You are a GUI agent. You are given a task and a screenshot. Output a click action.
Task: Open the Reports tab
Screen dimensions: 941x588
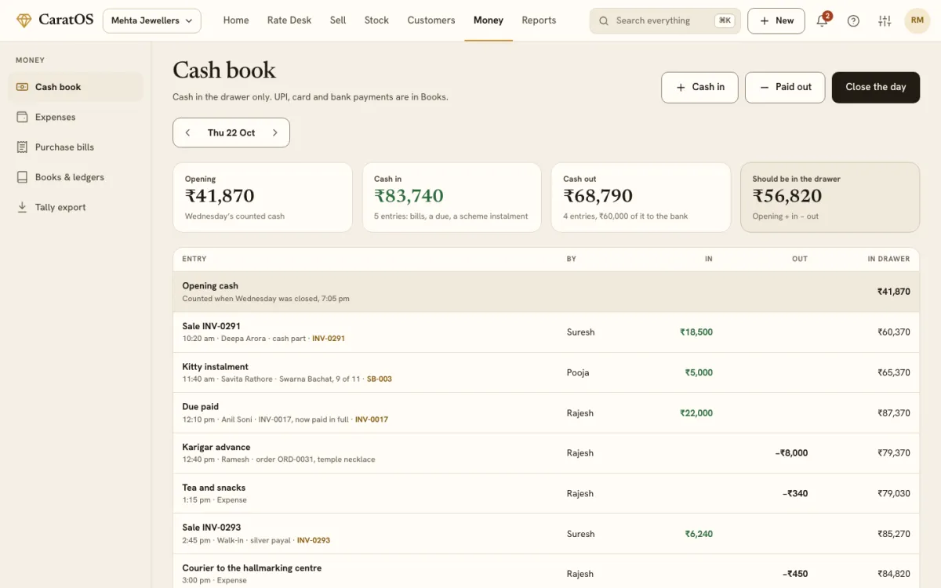click(x=539, y=20)
